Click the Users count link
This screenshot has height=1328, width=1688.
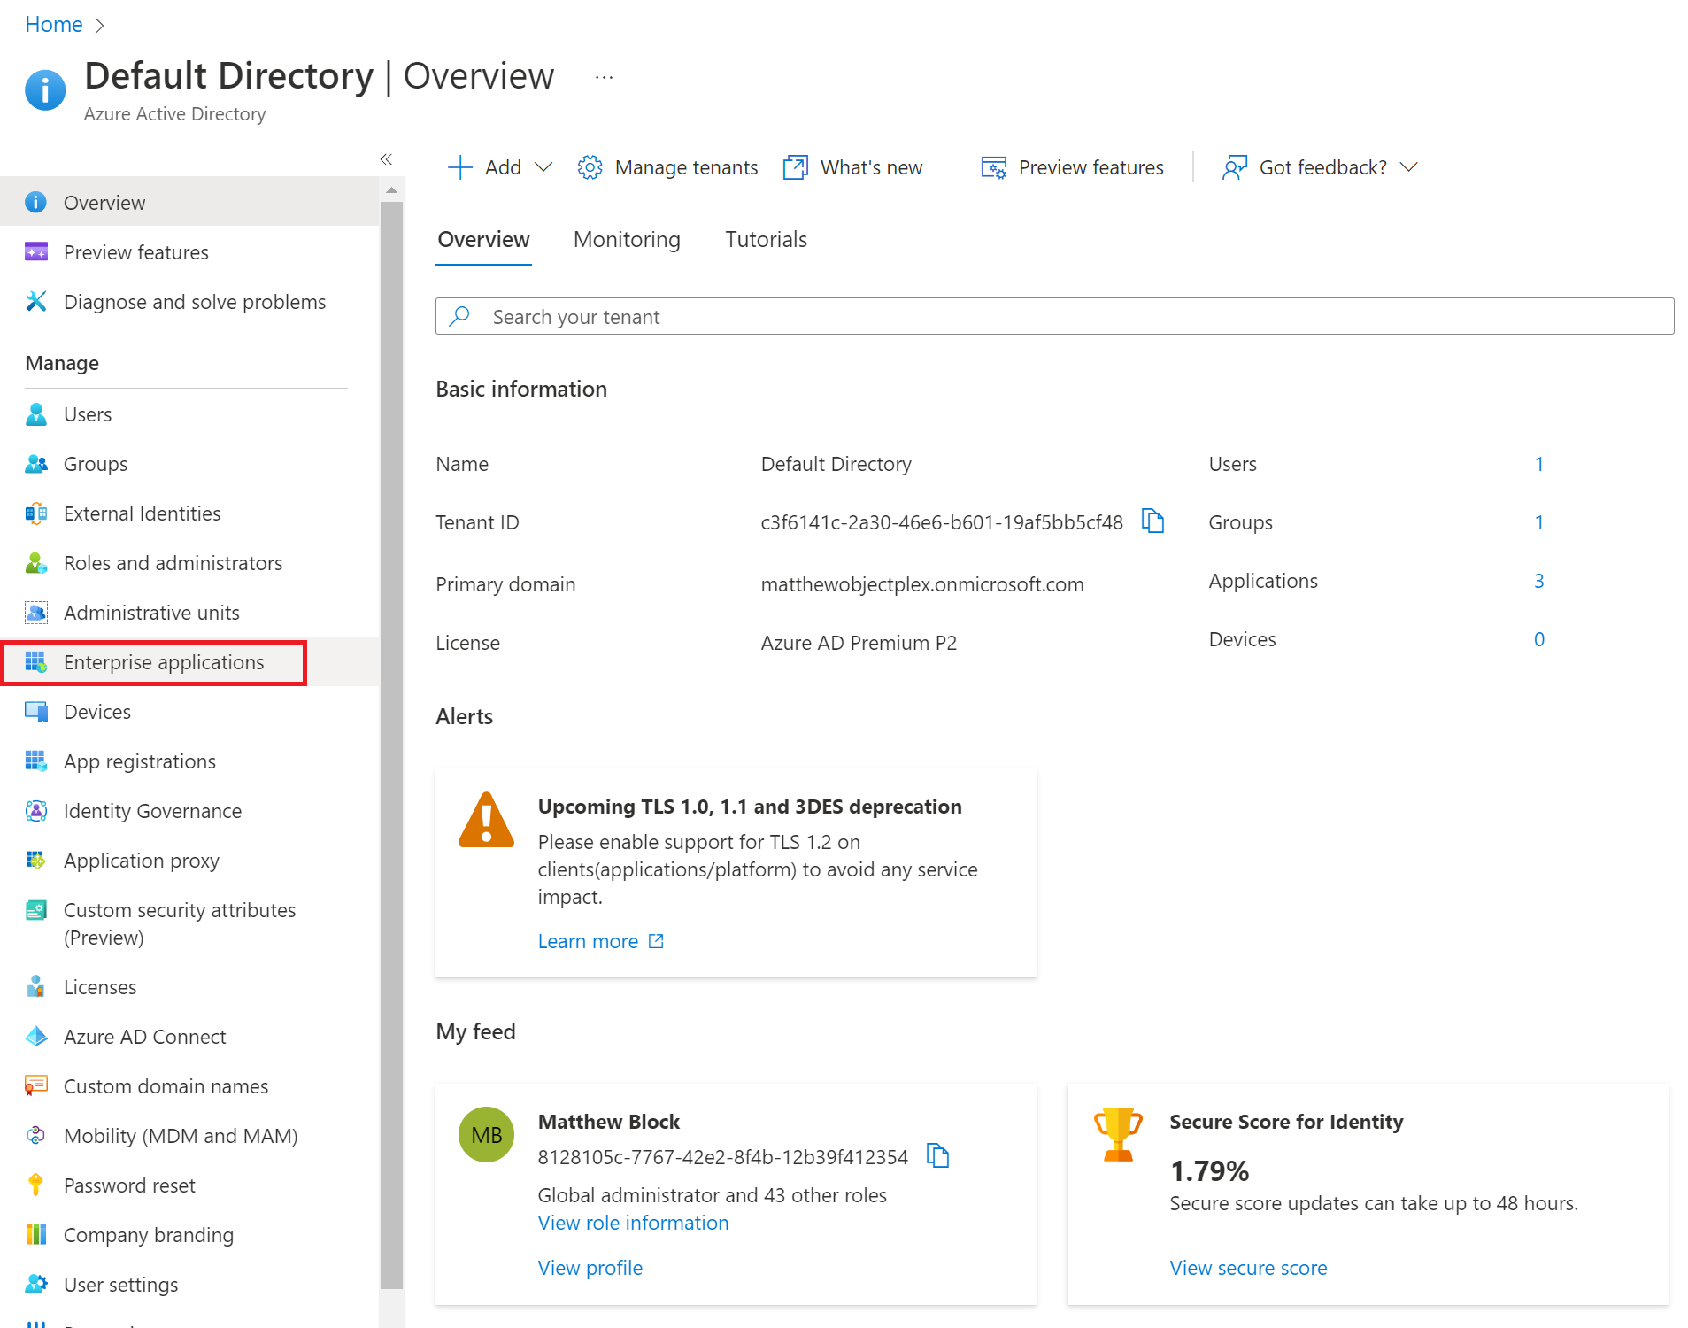[1539, 464]
